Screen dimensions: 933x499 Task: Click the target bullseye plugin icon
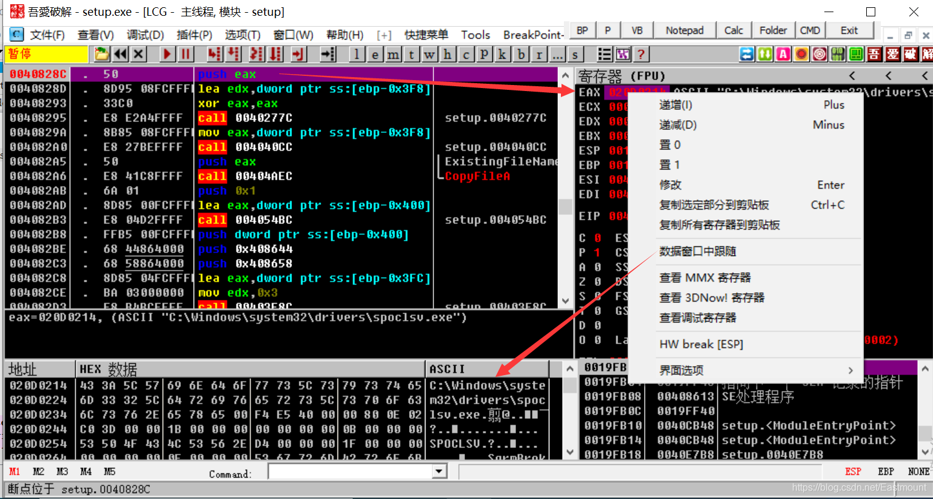click(x=819, y=54)
